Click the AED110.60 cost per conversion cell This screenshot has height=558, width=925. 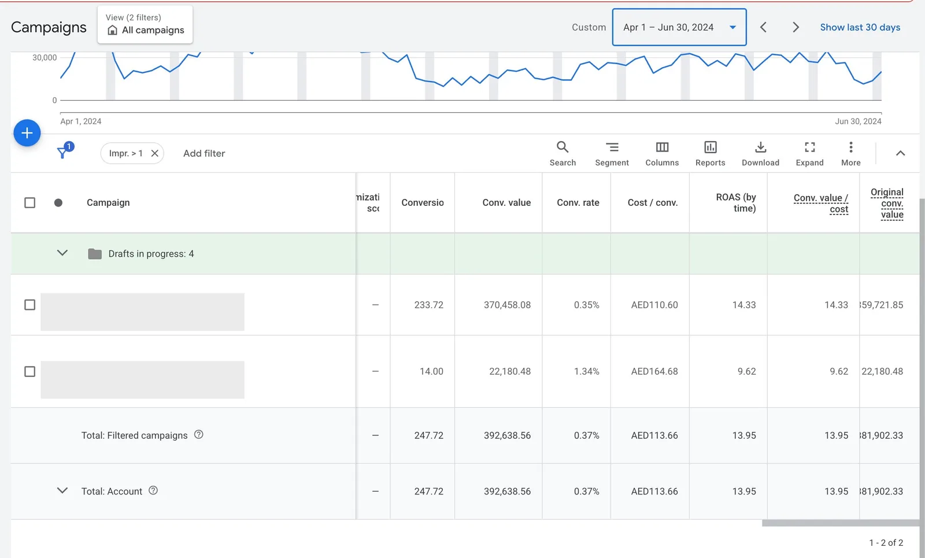(654, 305)
